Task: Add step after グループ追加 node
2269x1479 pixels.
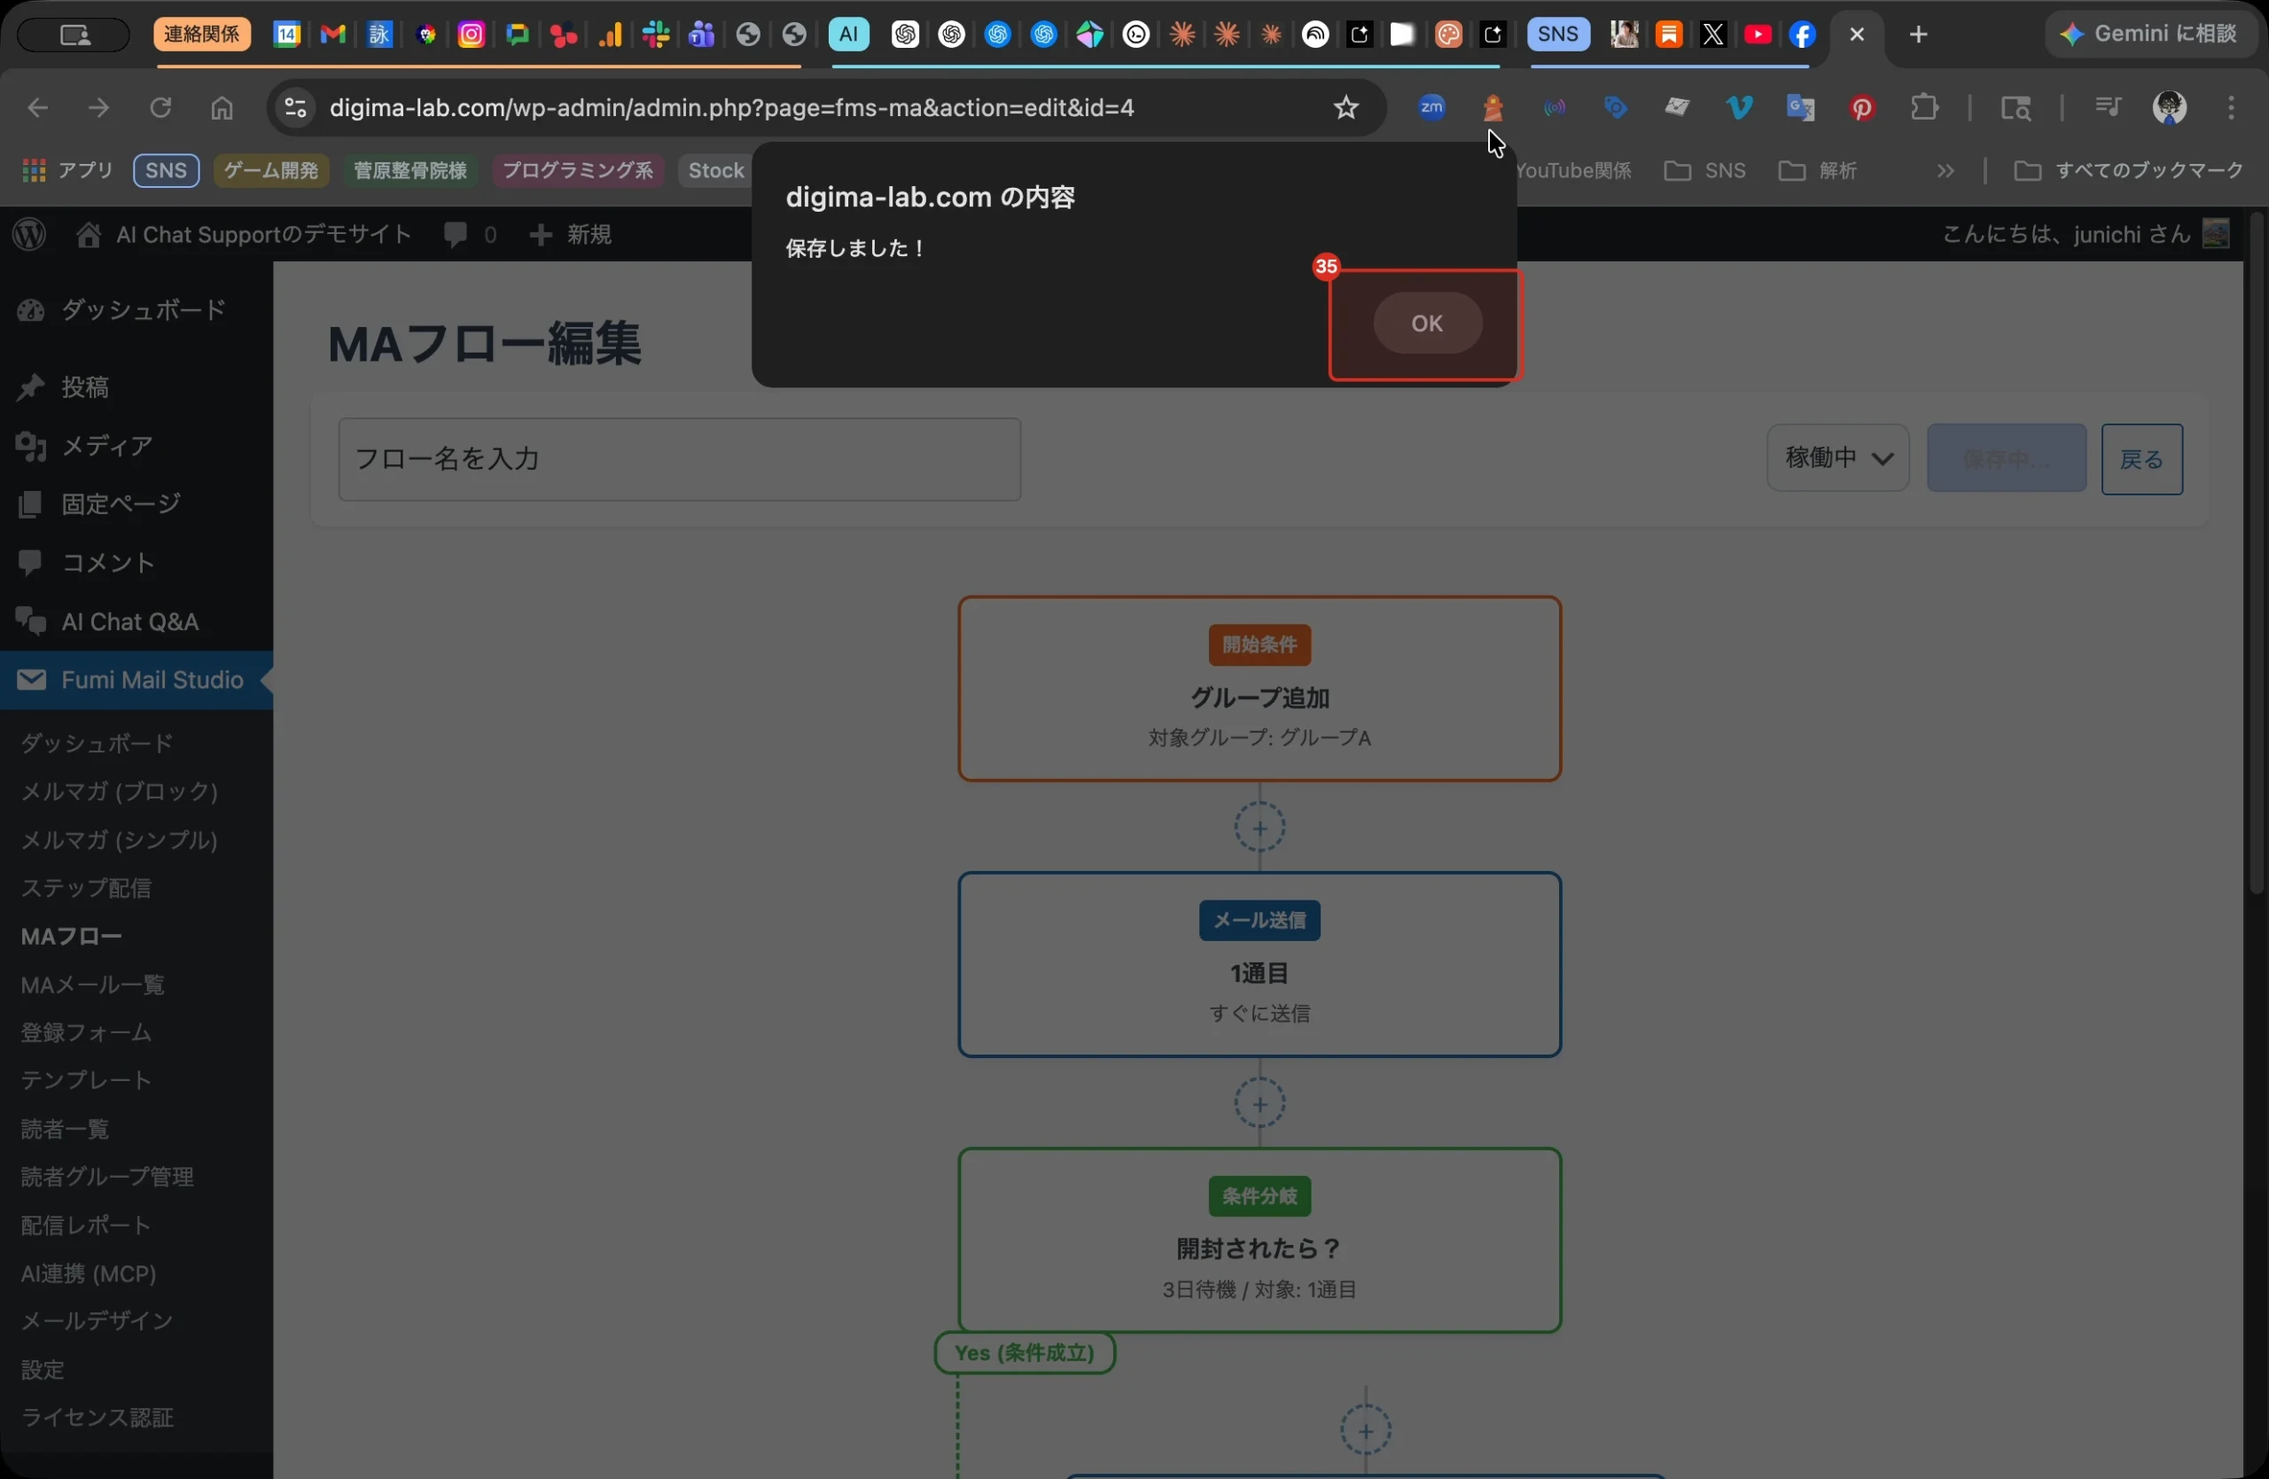Action: click(1259, 829)
